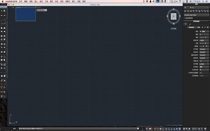The image size is (210, 131).
Task: Click the add plus icon in tool palette
Action: 2,11
